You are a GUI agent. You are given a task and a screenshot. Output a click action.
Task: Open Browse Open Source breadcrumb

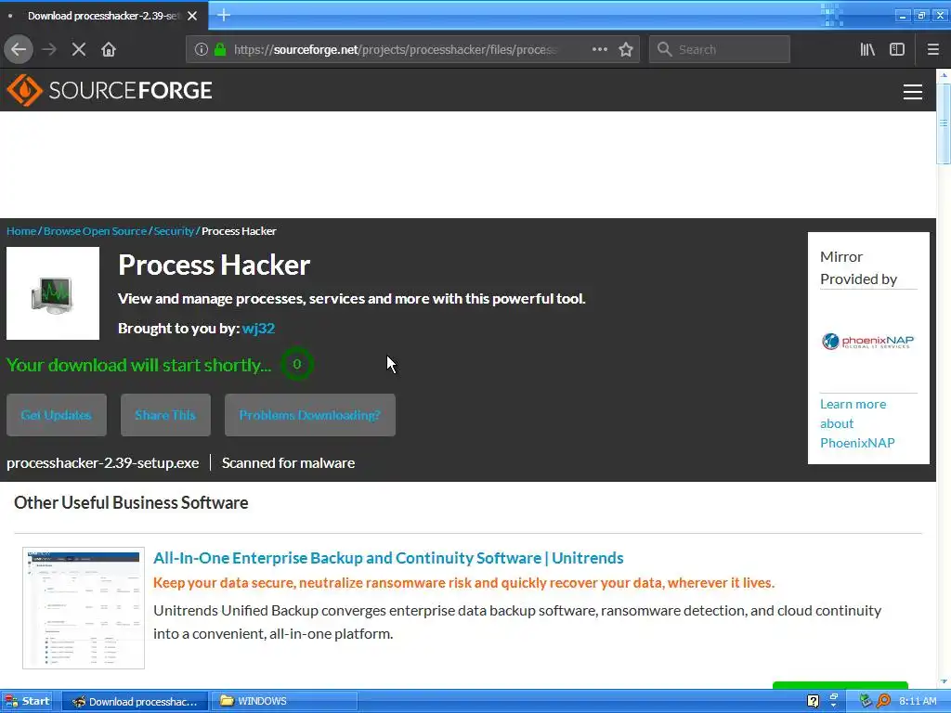96,231
